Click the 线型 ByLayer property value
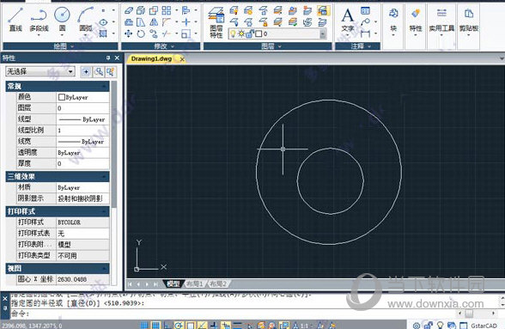Viewport: 505px width, 329px height. pyautogui.click(x=82, y=119)
